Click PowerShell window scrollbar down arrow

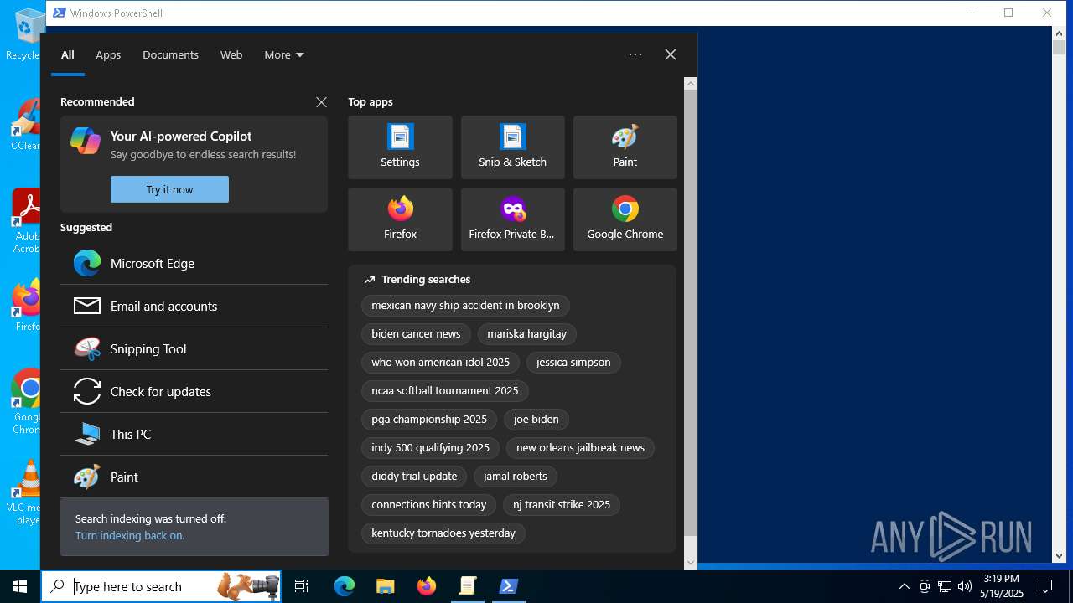pyautogui.click(x=1059, y=555)
